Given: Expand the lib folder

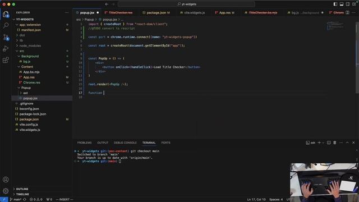Looking at the screenshot, I should (21, 40).
